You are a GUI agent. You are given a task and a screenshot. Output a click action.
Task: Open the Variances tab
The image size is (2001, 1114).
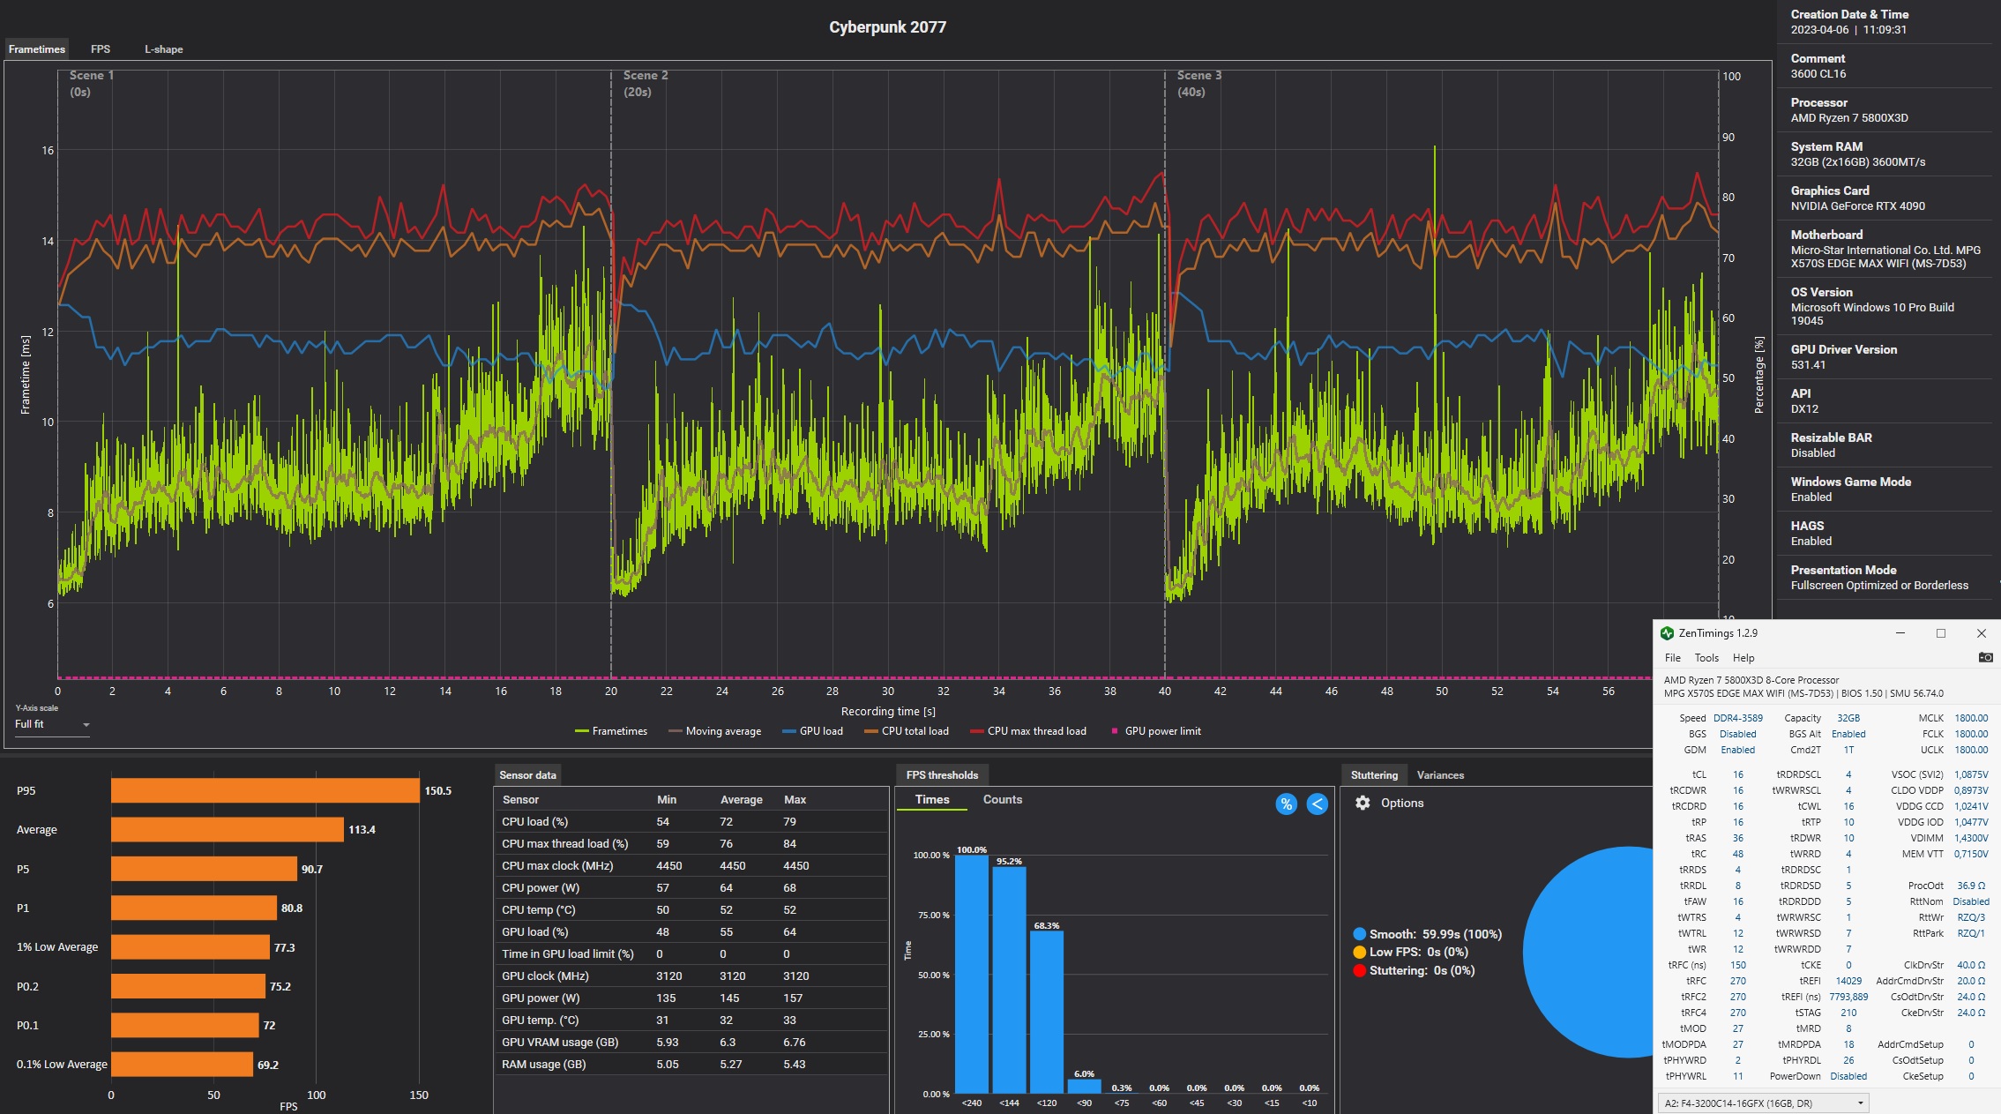pos(1439,775)
